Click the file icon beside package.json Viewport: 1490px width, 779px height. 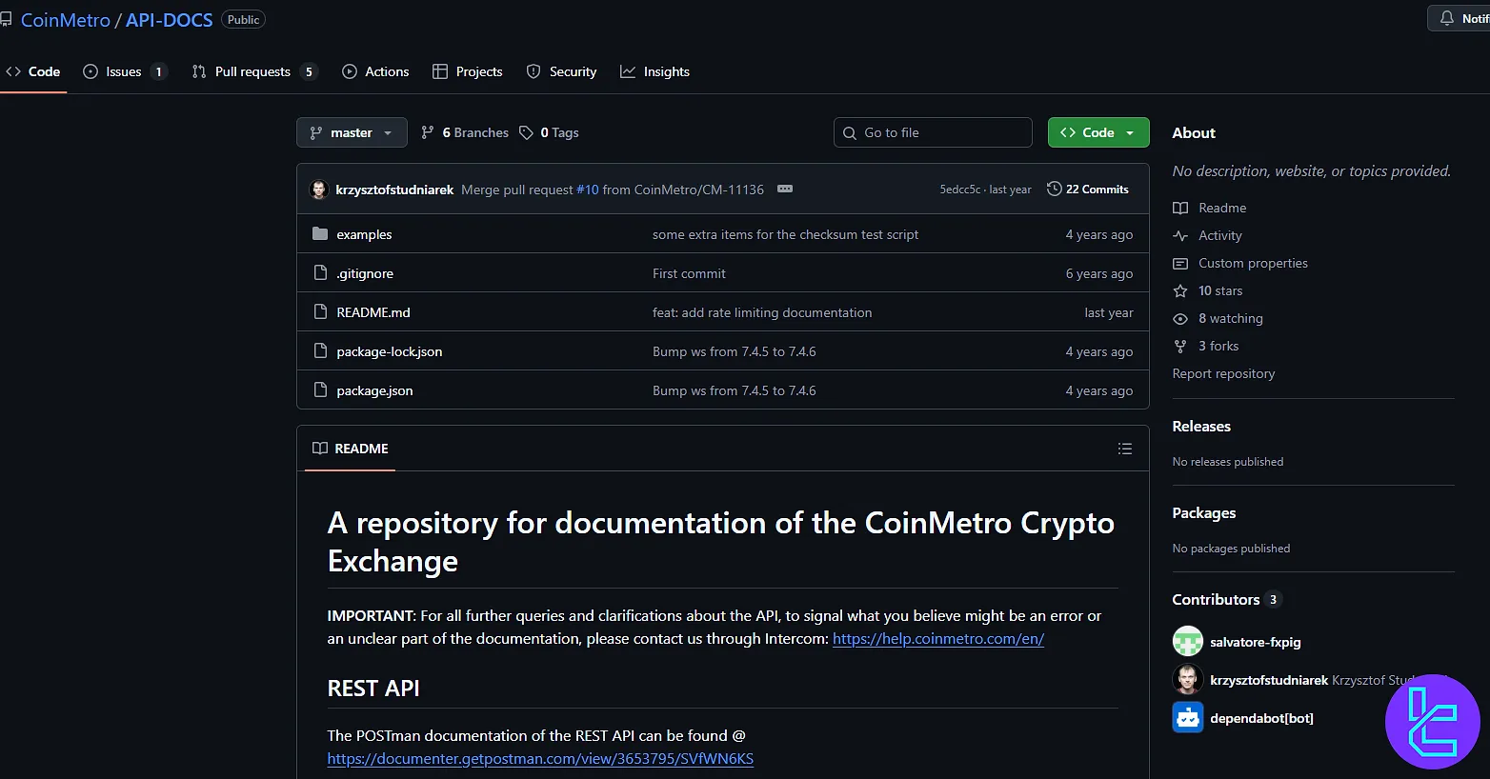(x=320, y=389)
